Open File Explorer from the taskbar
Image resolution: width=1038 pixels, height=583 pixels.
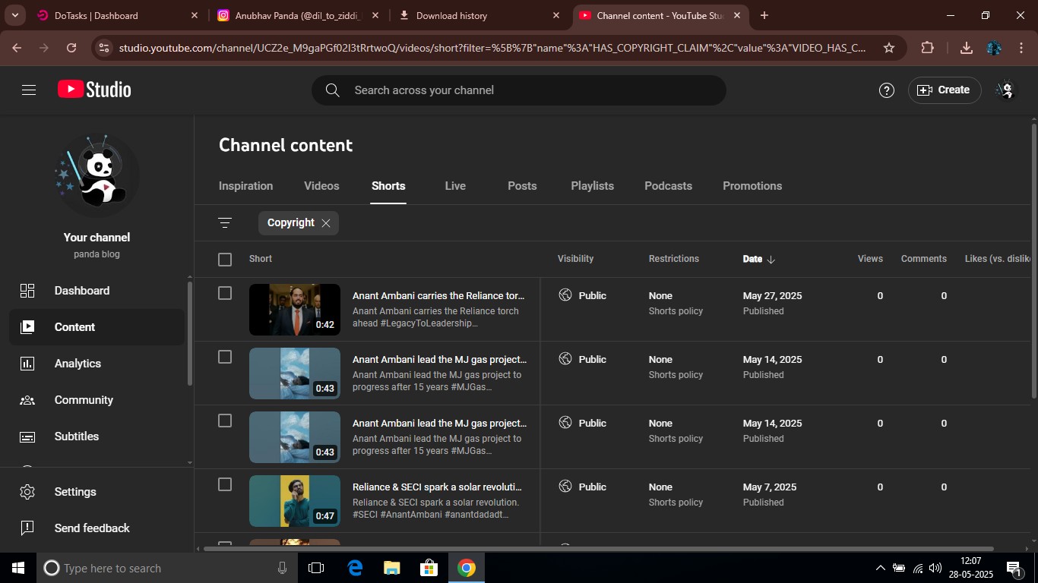tap(392, 568)
